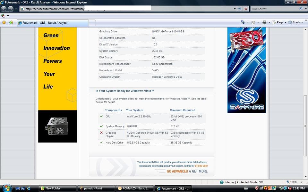
Task: Open the Page menu
Action: 279,22
